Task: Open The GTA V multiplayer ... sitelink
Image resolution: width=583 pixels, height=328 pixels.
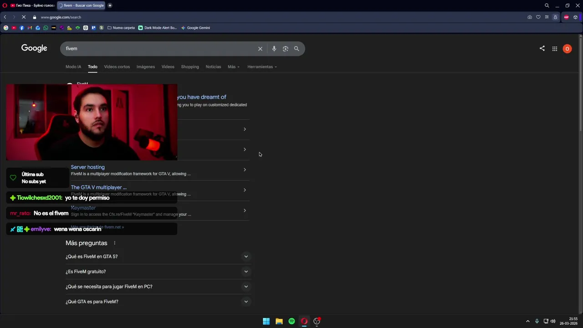Action: point(99,187)
